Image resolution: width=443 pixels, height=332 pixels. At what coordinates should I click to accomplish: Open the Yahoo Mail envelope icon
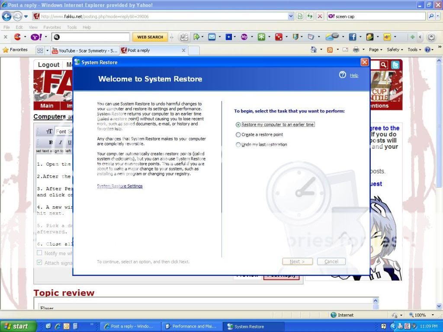(x=212, y=37)
